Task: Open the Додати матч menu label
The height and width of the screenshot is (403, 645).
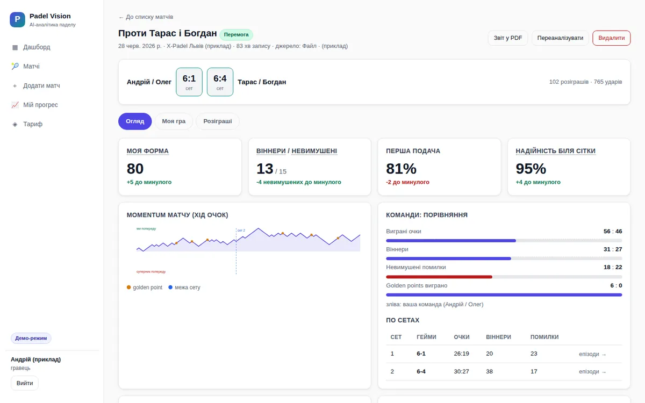Action: pos(41,86)
